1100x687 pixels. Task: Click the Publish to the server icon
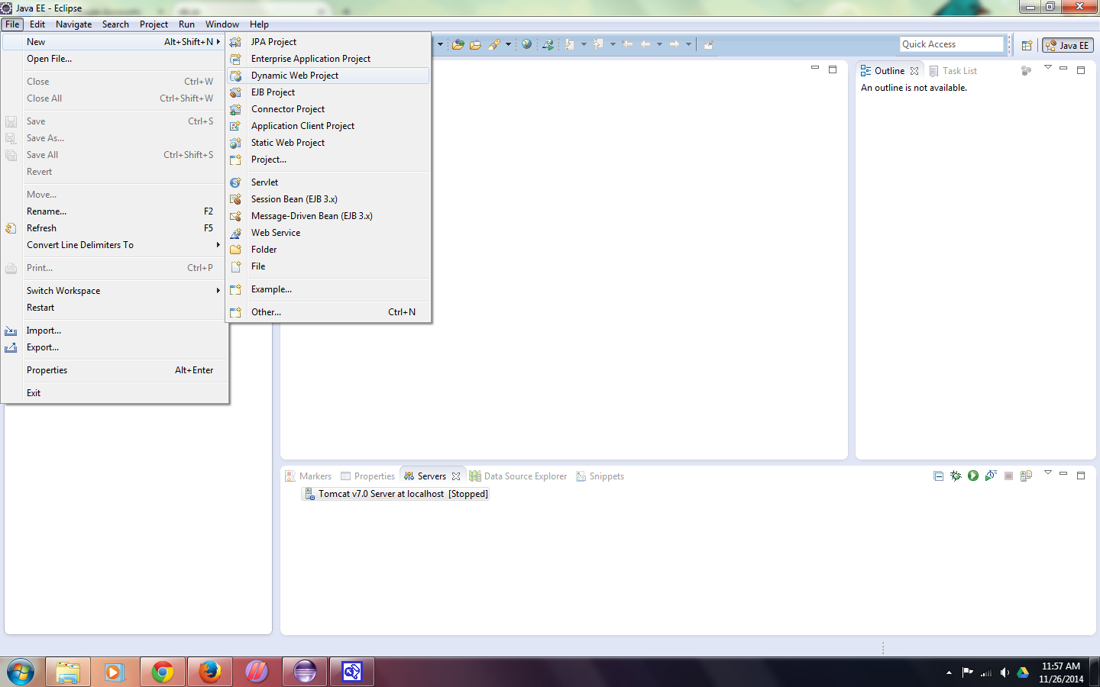[1026, 476]
